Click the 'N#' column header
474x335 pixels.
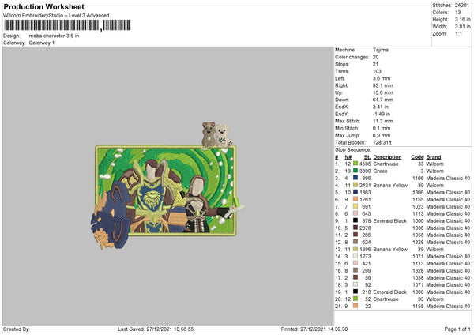pyautogui.click(x=348, y=157)
